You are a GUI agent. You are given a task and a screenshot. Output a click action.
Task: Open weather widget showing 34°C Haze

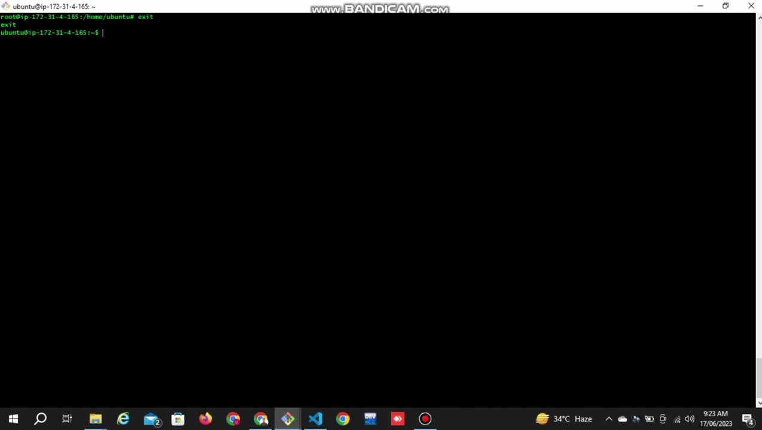point(564,419)
